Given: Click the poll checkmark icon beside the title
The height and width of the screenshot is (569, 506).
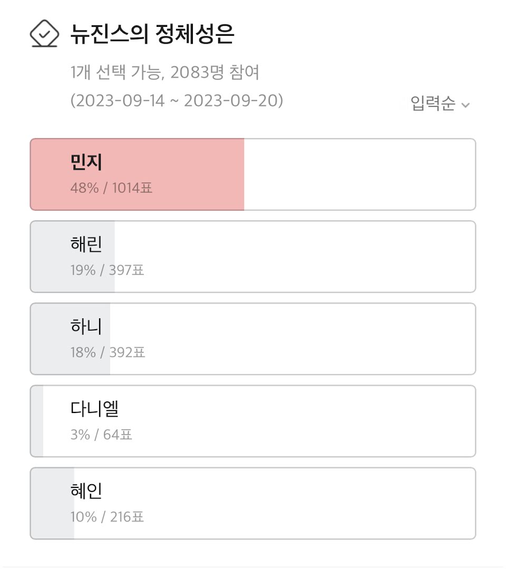Looking at the screenshot, I should point(44,34).
